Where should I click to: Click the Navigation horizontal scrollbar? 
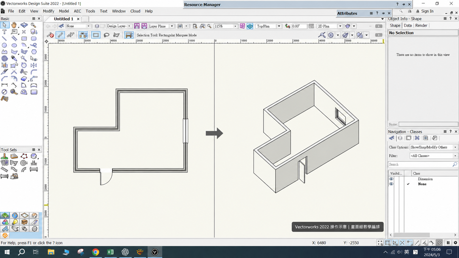[423, 235]
